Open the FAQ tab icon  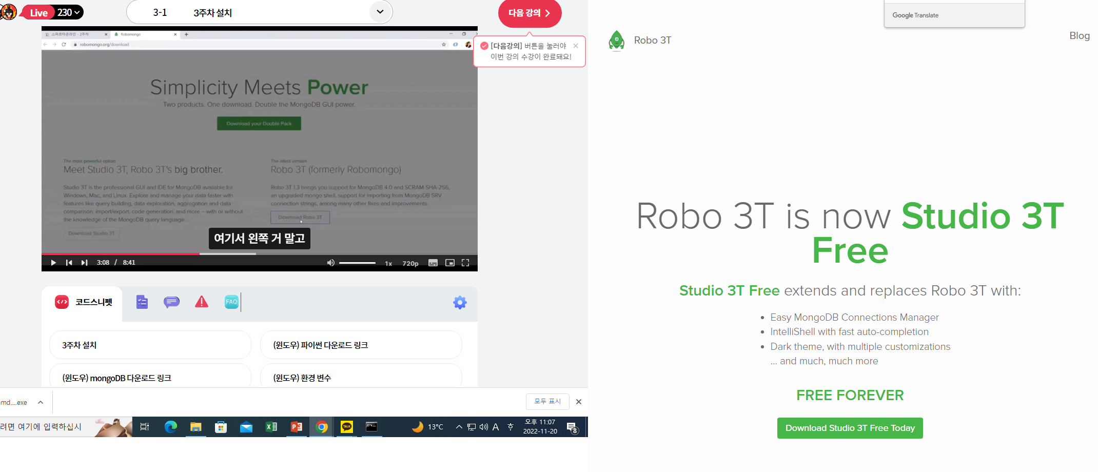[x=231, y=302]
